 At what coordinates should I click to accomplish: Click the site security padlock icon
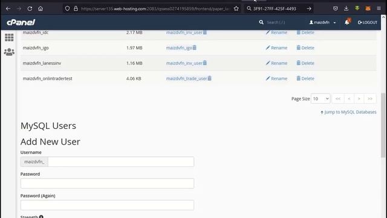click(76, 8)
